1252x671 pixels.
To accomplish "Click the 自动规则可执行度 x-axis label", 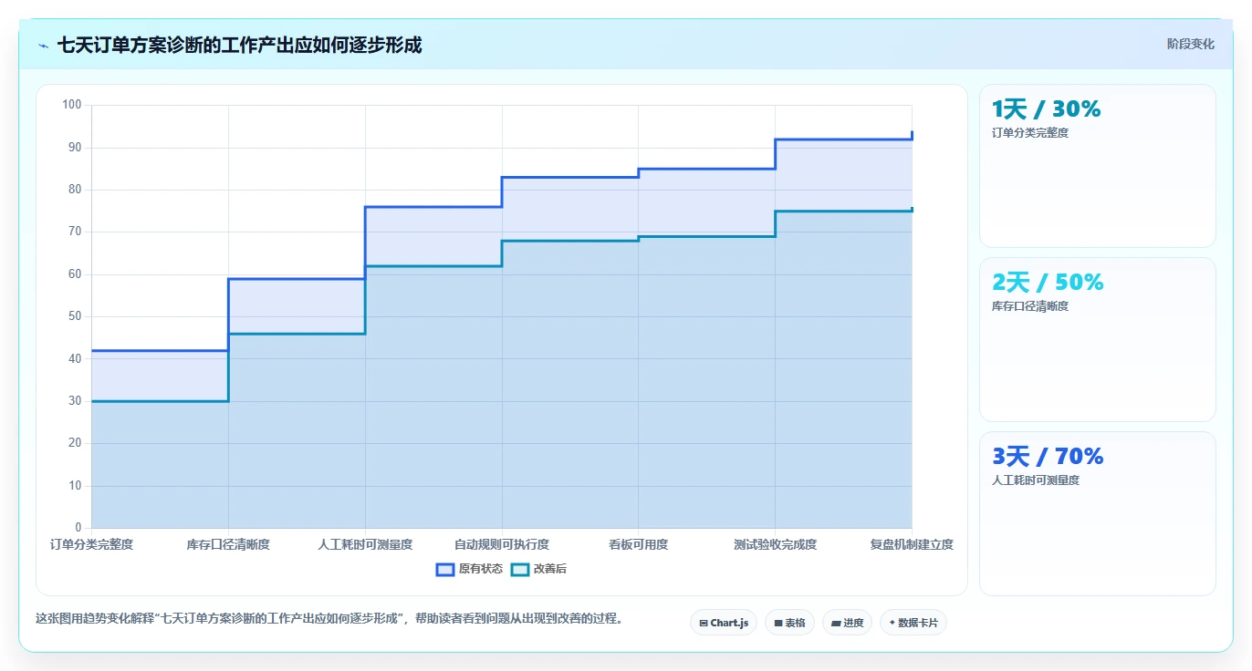I will pyautogui.click(x=502, y=544).
